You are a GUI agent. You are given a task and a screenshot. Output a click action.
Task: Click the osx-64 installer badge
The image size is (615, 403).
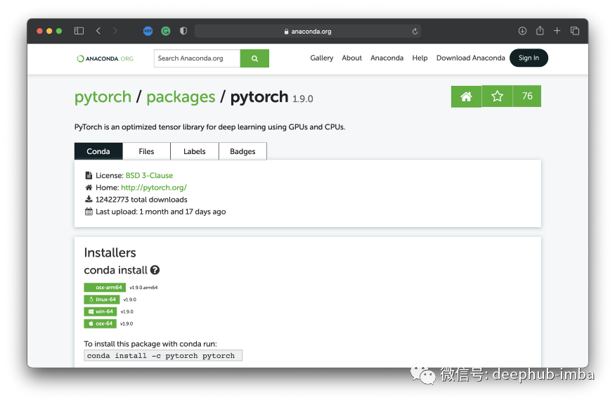point(100,324)
